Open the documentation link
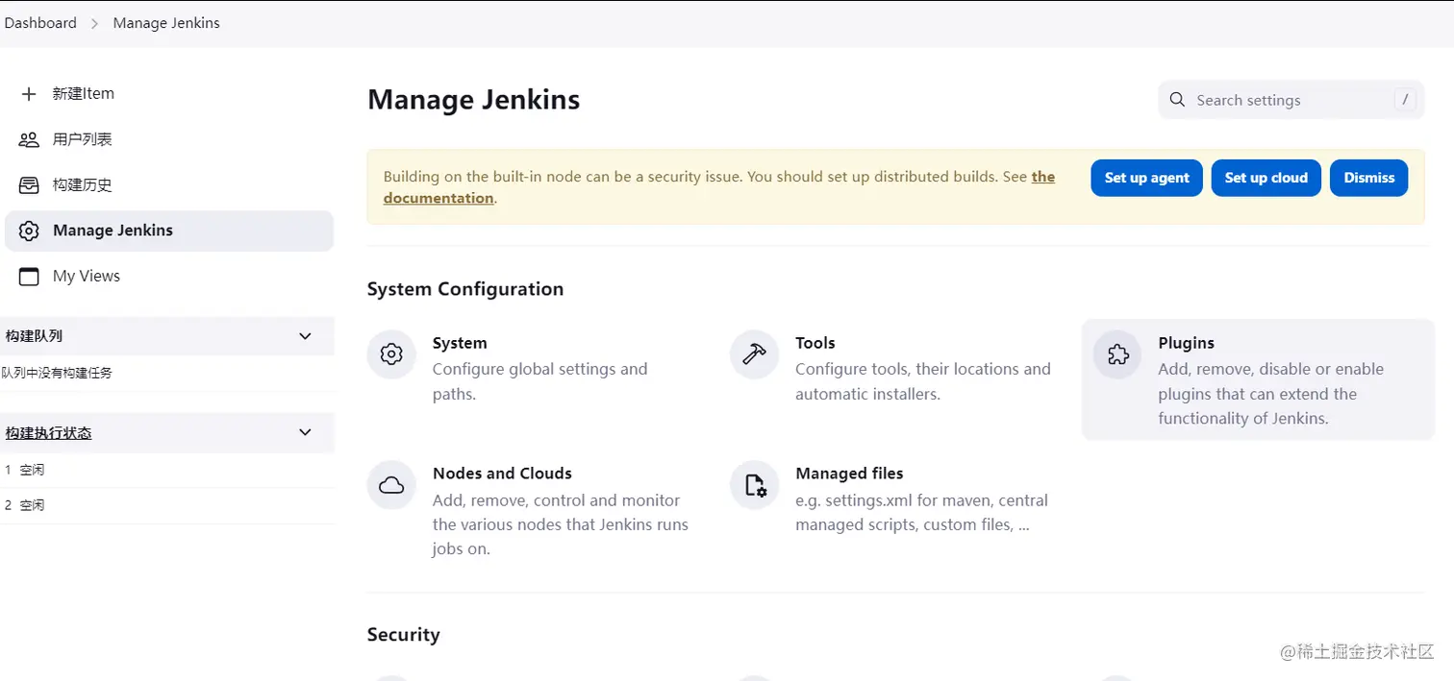The height and width of the screenshot is (681, 1454). pos(439,198)
